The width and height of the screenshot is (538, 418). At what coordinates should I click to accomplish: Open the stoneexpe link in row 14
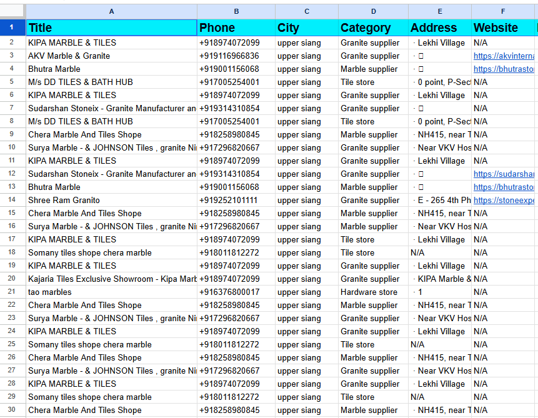(504, 200)
